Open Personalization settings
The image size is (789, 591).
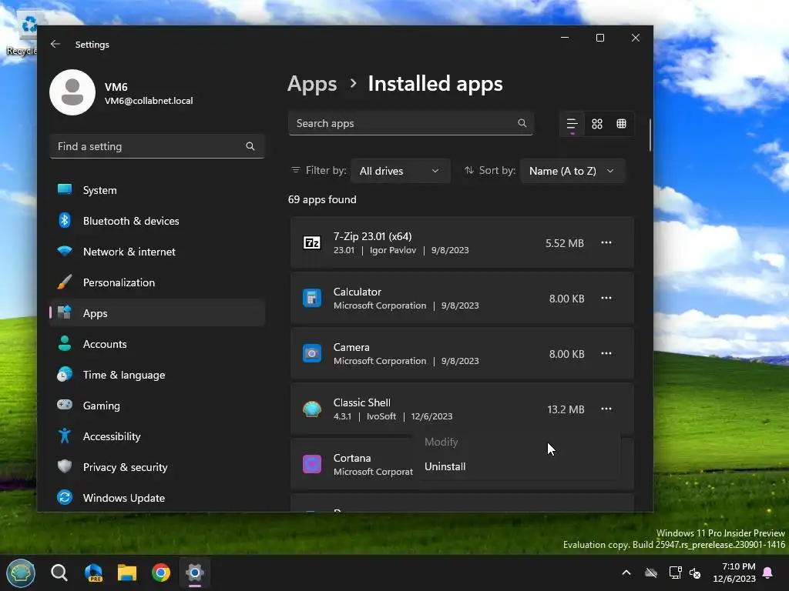point(157,282)
